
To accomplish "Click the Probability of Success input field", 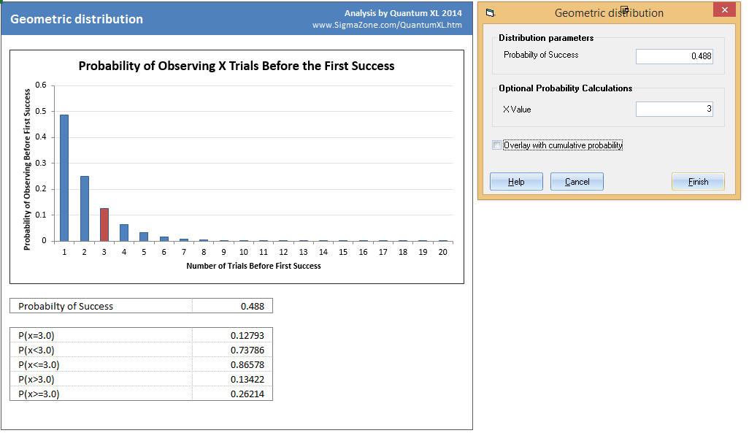I will pos(675,56).
